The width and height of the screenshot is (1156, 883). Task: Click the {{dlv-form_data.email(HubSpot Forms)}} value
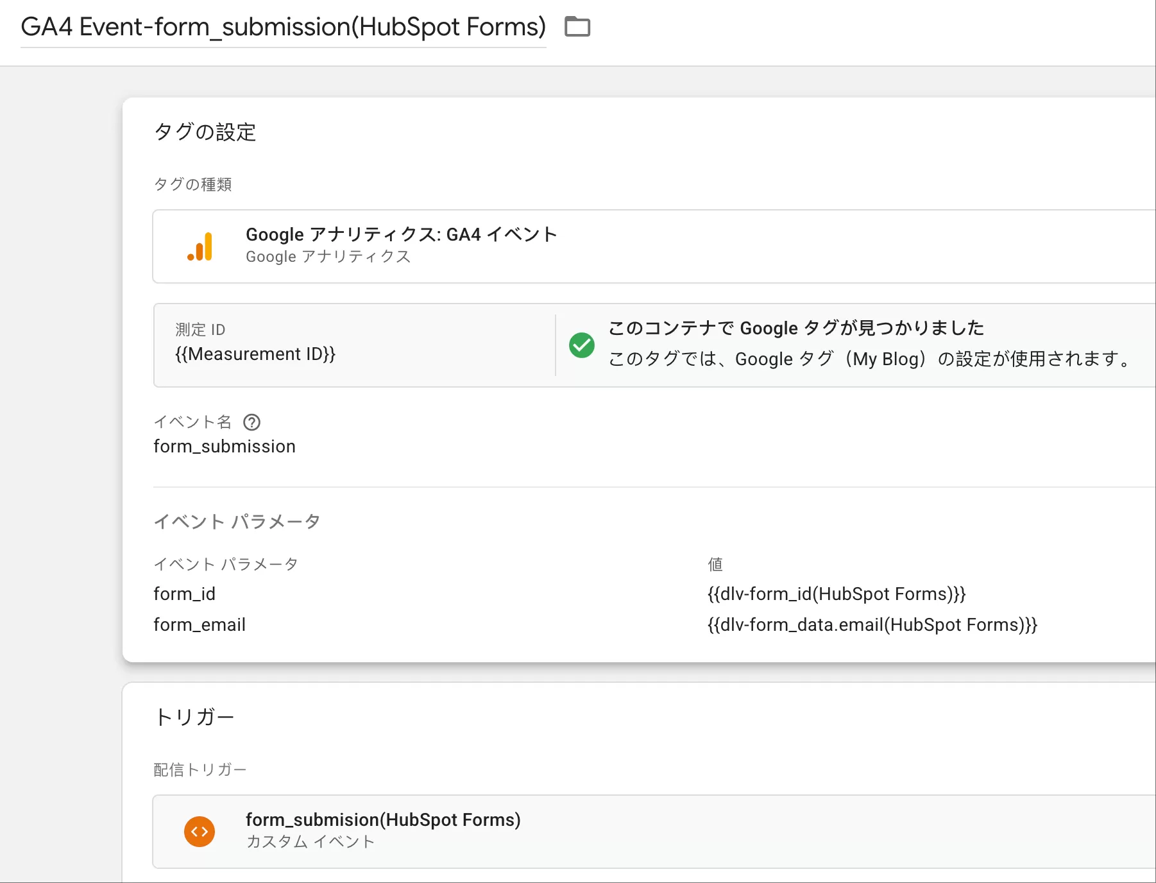pyautogui.click(x=872, y=624)
